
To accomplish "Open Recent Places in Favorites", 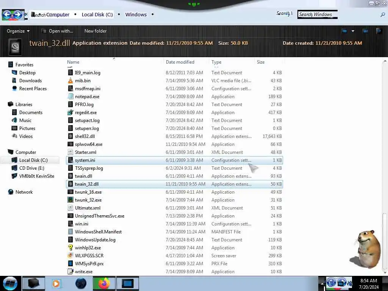I will point(33,89).
